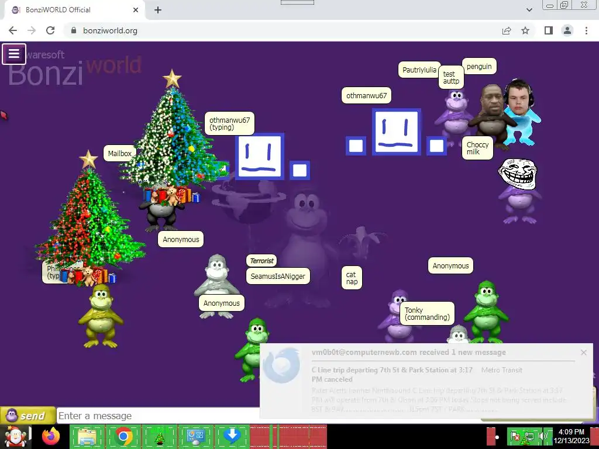Screen dimensions: 599x449
Task: Click the Thunderbird icon in the notification
Action: click(281, 365)
